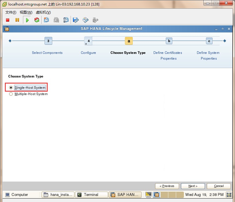Click the Next button
The width and height of the screenshot is (235, 202).
coord(193,186)
